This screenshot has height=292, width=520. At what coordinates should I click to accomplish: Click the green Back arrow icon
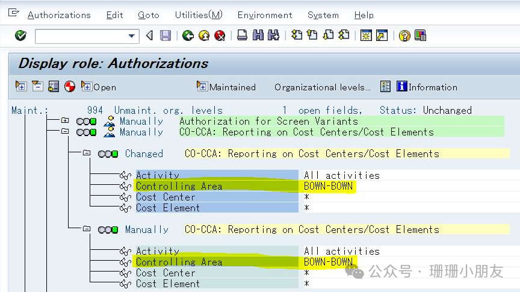pyautogui.click(x=188, y=36)
